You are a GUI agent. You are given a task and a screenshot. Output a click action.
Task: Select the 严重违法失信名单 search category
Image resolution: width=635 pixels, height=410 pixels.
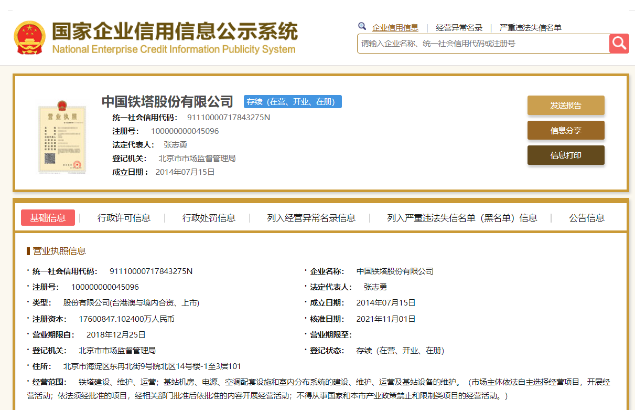click(x=530, y=28)
